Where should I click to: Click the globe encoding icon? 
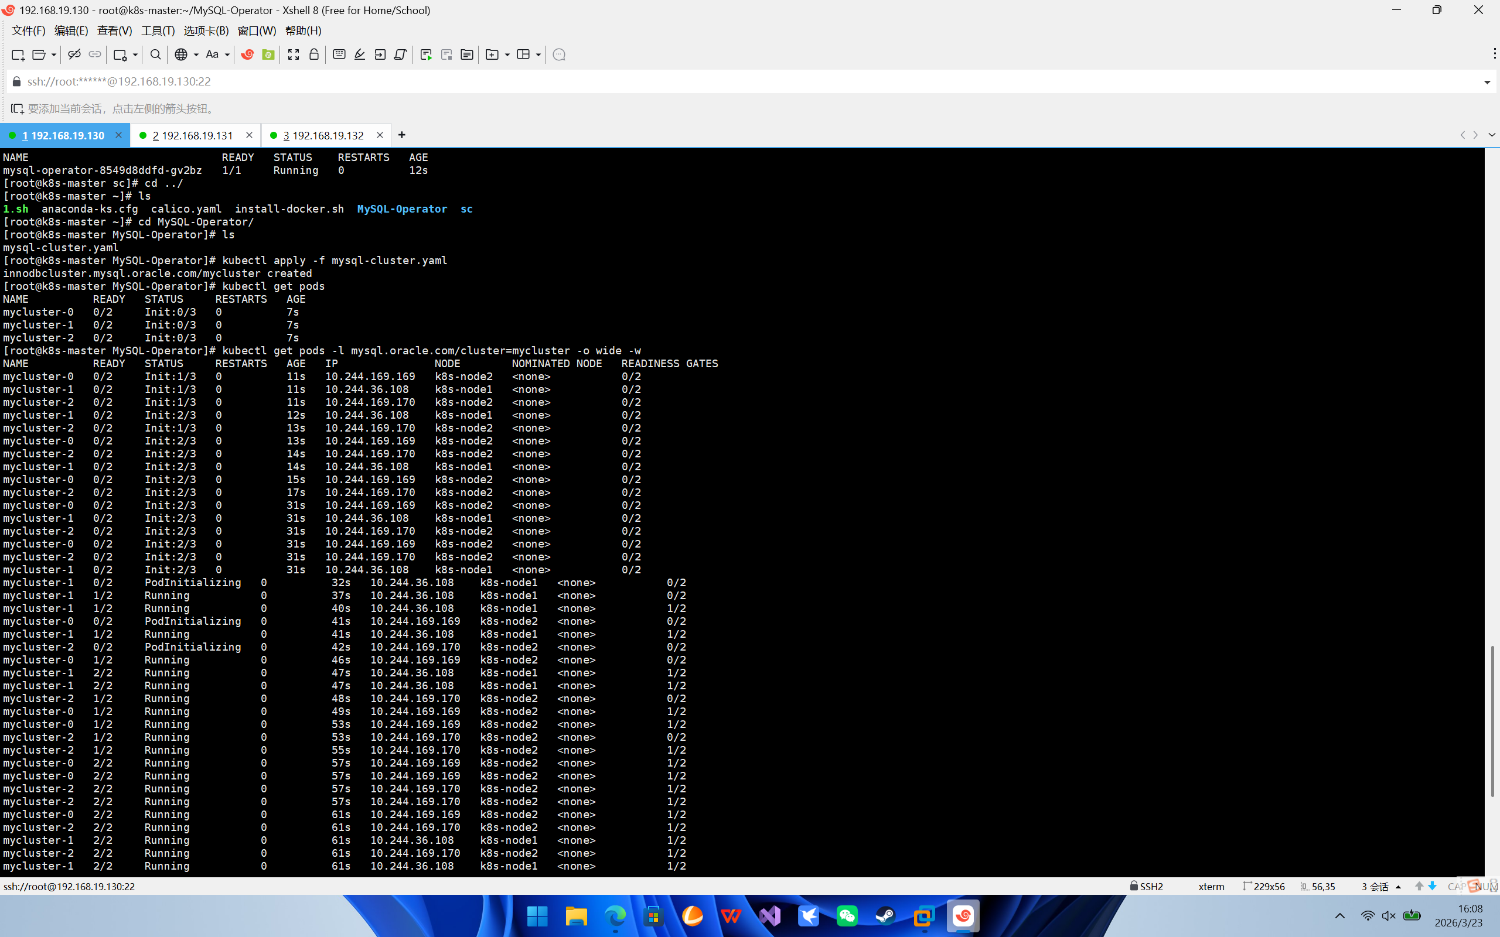(180, 54)
